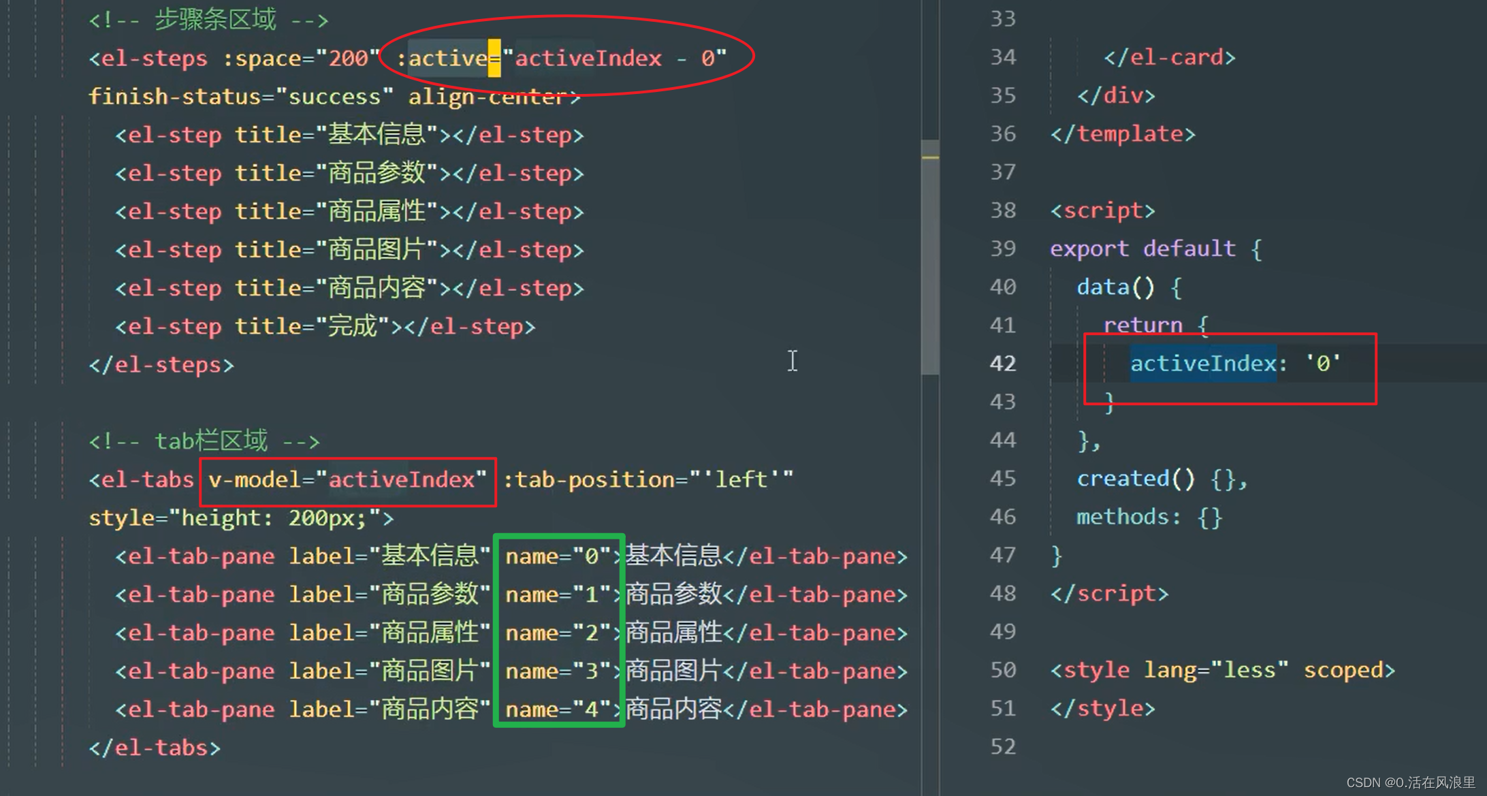The height and width of the screenshot is (796, 1487).
Task: Click name="1" in the tab-pane line
Action: [x=558, y=594]
